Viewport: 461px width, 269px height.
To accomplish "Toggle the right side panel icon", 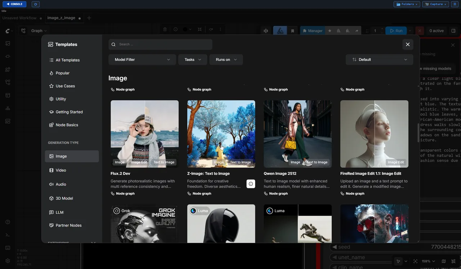I will (x=453, y=31).
